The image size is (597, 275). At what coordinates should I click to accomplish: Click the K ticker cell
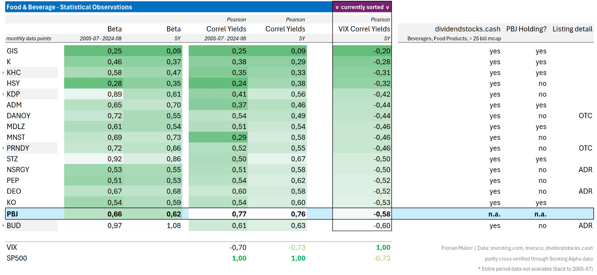9,62
